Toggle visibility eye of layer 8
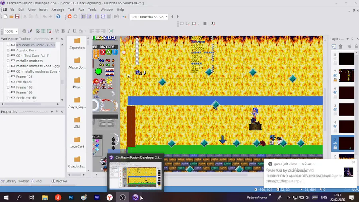Viewport: 359px width, 202px height. [x=335, y=59]
